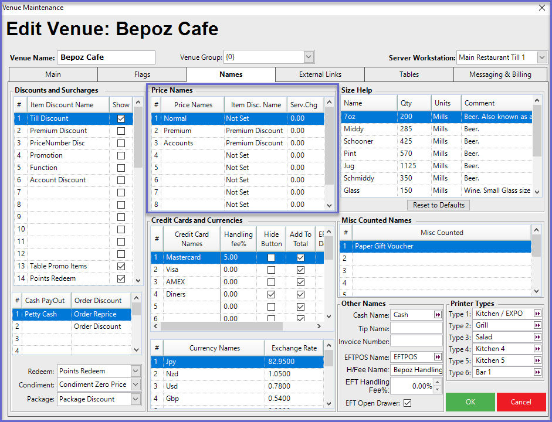Click the picker icon beside Cash Name
The height and width of the screenshot is (422, 552).
tap(438, 315)
